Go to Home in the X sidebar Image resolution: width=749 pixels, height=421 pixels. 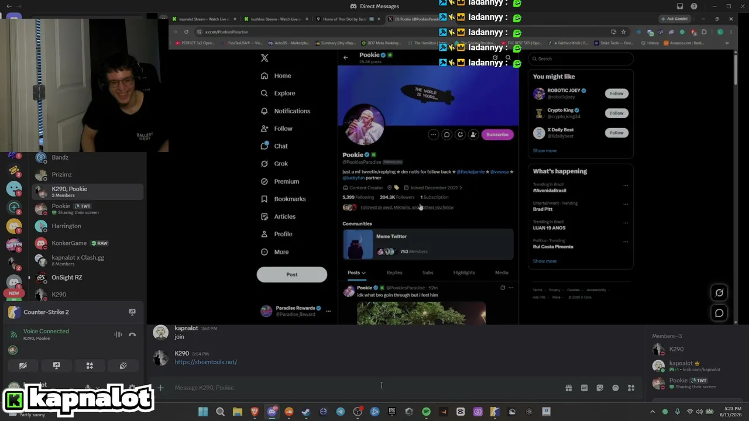pyautogui.click(x=276, y=76)
